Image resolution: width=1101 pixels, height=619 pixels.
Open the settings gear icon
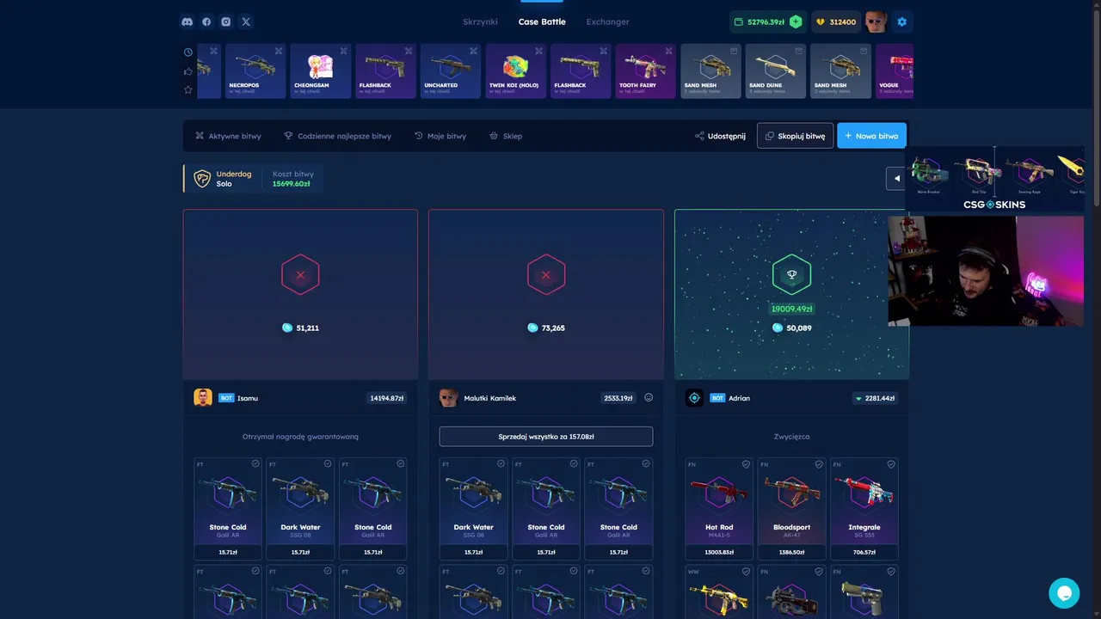(x=902, y=21)
